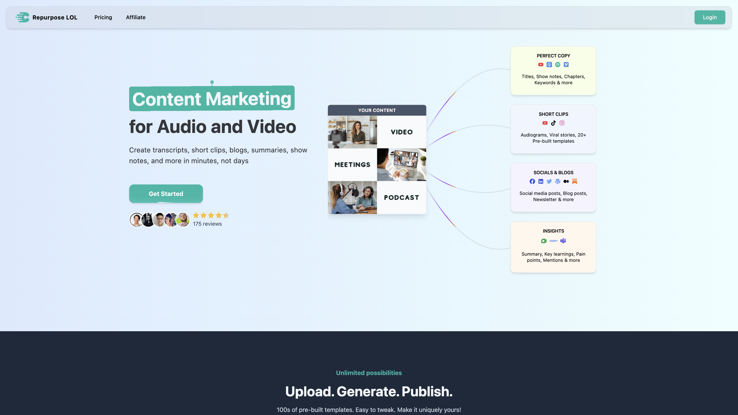Image resolution: width=738 pixels, height=415 pixels.
Task: Click the Medium icon under Socials & Blogs
Action: [566, 182]
